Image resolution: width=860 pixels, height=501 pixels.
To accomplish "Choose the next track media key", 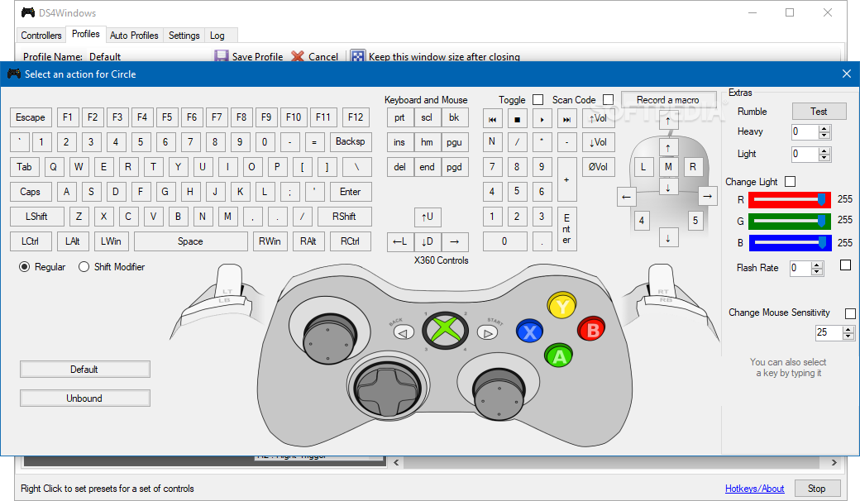I will (x=566, y=119).
